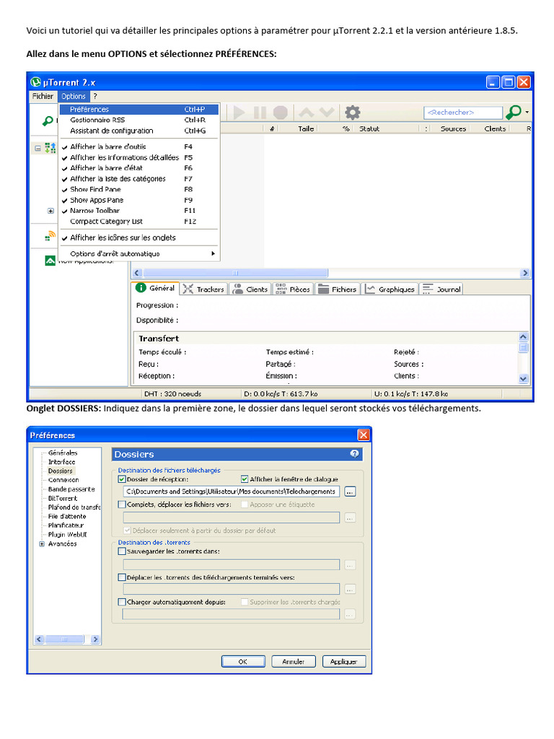
Task: Select Générales in preferences tree
Action: click(x=63, y=452)
